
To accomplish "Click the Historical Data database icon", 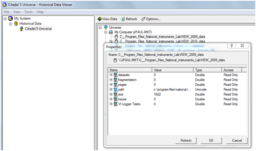I will point(16,24).
